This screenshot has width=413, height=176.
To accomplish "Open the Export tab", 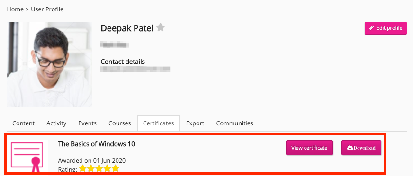I will coord(195,123).
